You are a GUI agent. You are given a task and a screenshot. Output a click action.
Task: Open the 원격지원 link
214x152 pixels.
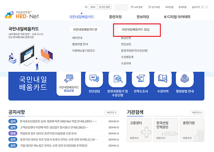click(x=183, y=7)
